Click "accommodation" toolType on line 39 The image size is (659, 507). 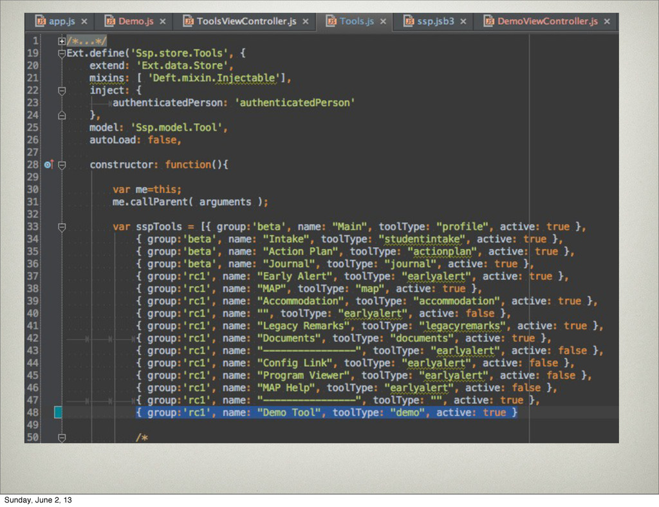tap(457, 301)
